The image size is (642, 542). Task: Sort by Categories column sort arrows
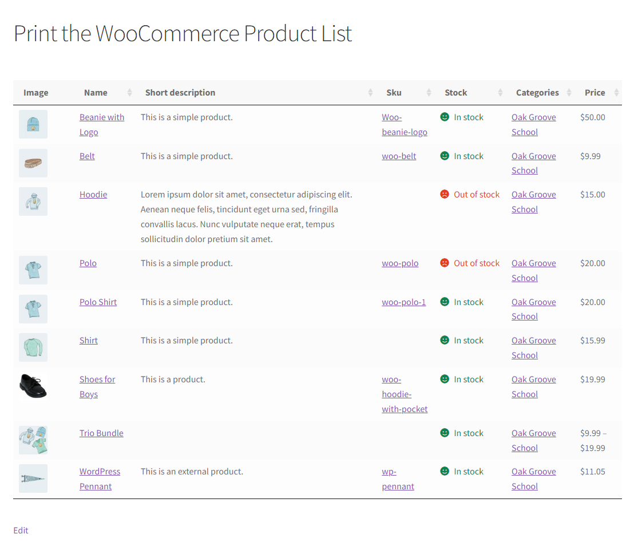pyautogui.click(x=569, y=93)
